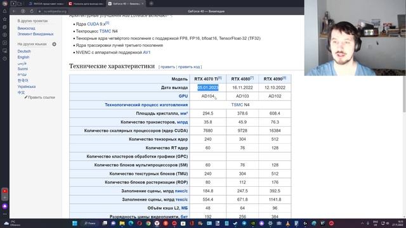Click the address bar showing ru.wikipedia.org
Viewport: 406px width, 228px height.
click(x=55, y=11)
